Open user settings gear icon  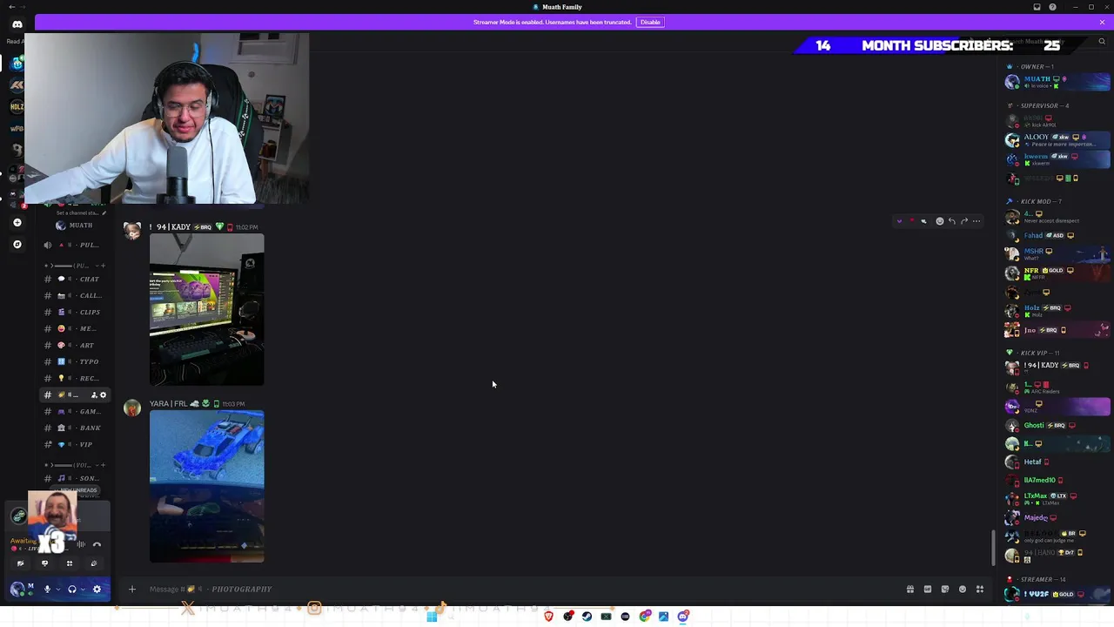coord(97,590)
